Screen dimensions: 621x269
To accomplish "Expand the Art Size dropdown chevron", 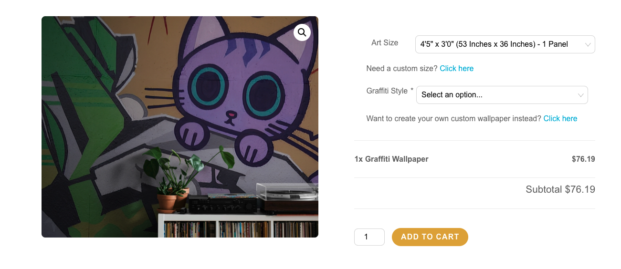I will click(588, 44).
